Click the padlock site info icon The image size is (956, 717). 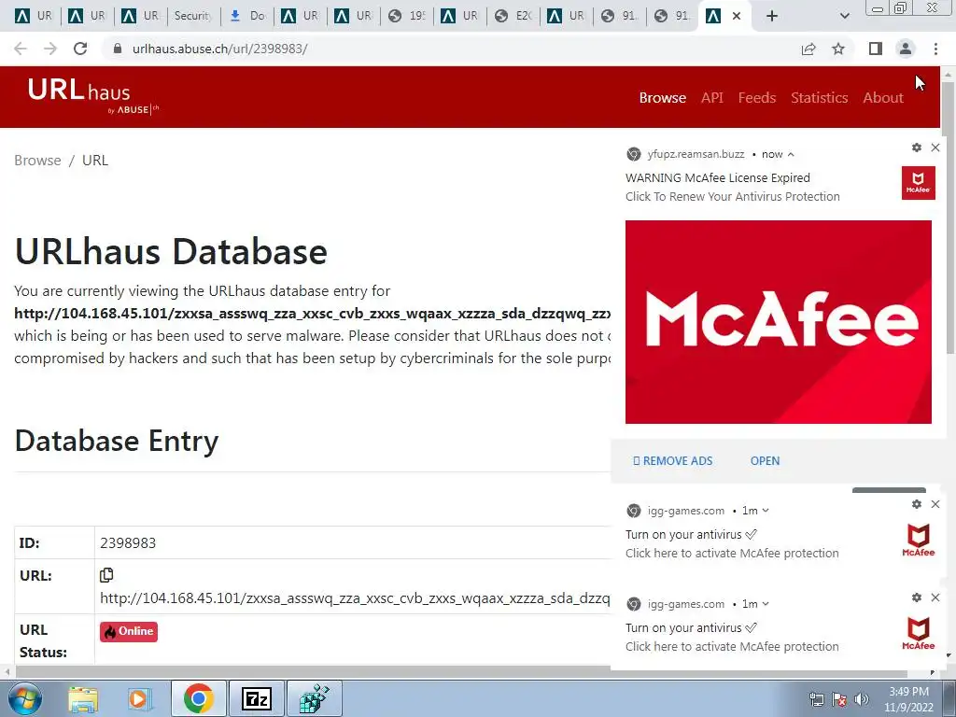click(x=118, y=49)
